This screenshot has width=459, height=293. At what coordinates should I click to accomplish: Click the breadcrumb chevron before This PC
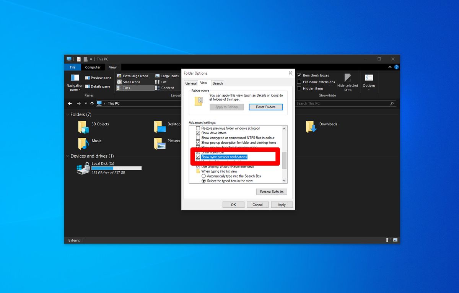tap(104, 103)
